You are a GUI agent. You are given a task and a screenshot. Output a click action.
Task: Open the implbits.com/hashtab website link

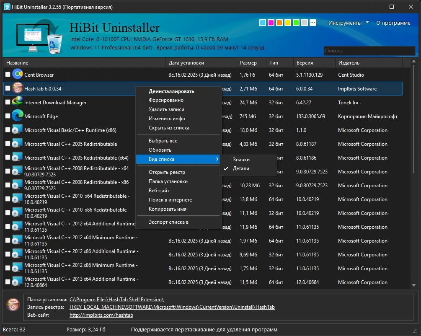(x=101, y=315)
